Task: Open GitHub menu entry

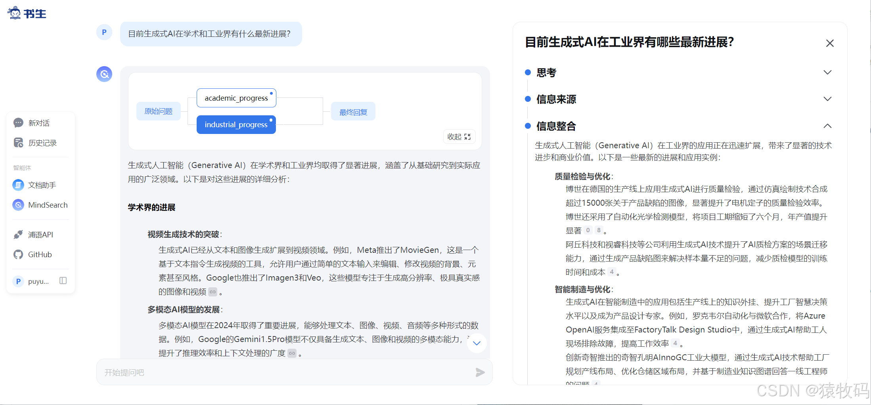Action: 40,254
